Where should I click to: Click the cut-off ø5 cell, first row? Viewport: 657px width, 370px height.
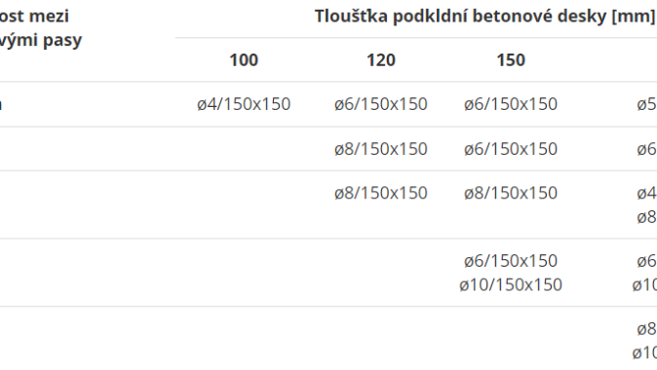[x=646, y=104]
